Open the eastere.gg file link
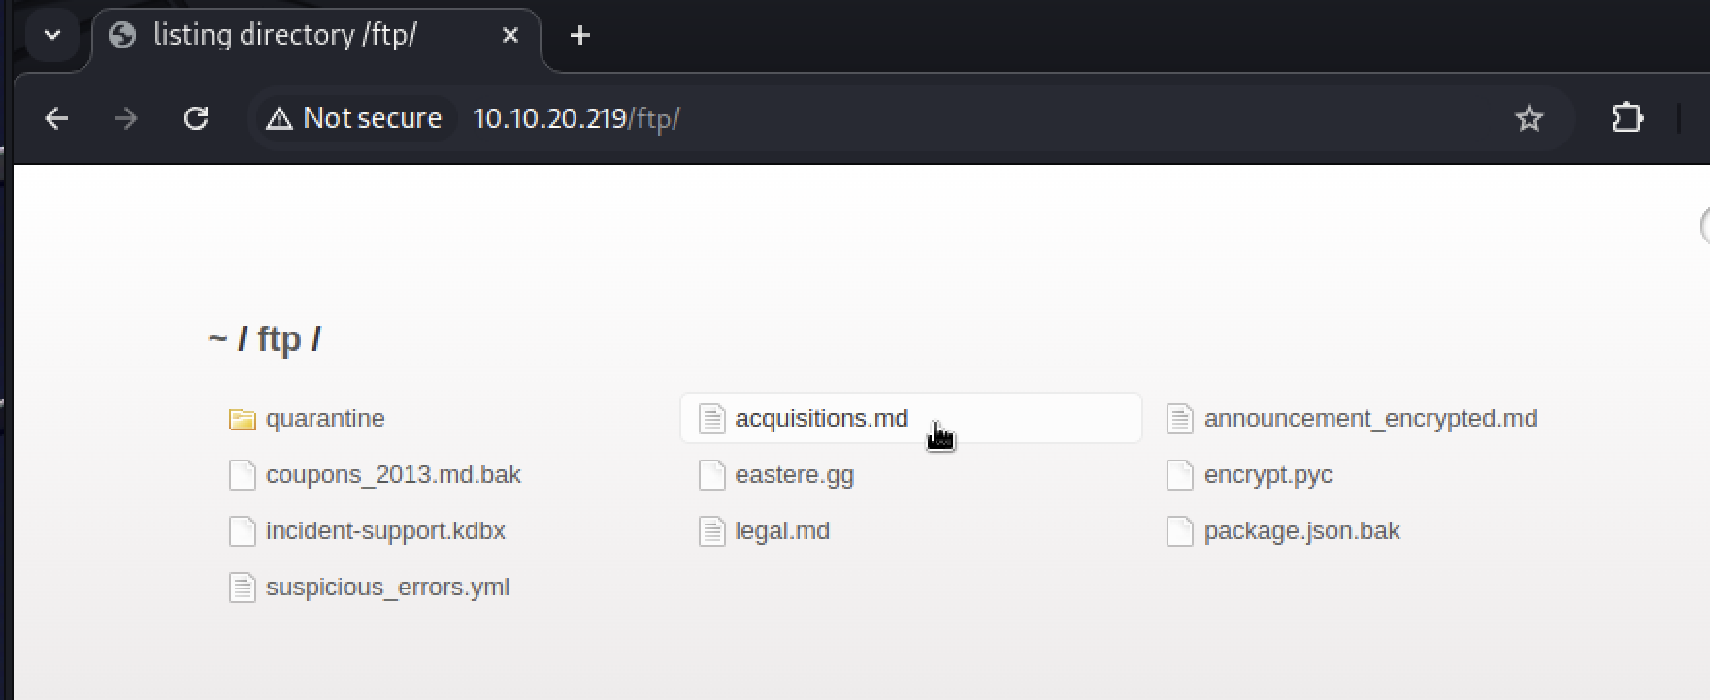Screen dimensions: 1710x700 (794, 475)
